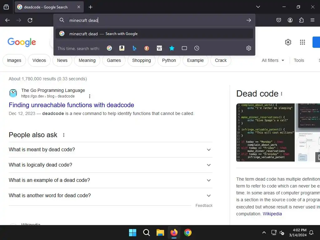Select the Crack filter chip
The width and height of the screenshot is (320, 240).
click(x=221, y=60)
